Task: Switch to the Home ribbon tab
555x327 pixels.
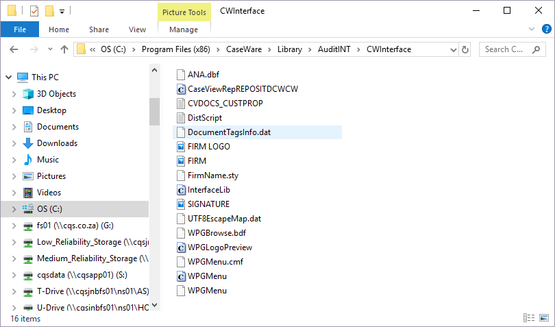Action: coord(59,29)
